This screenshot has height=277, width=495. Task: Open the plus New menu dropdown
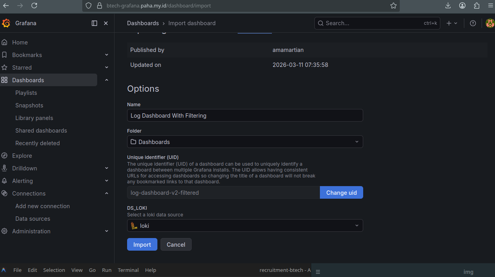[x=452, y=23]
